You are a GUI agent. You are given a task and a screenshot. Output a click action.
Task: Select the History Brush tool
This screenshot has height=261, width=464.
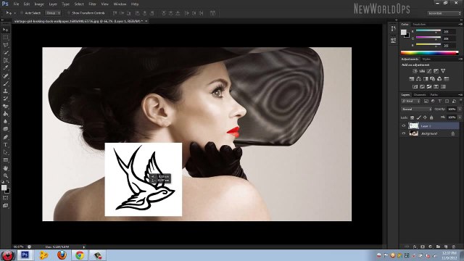point(6,99)
